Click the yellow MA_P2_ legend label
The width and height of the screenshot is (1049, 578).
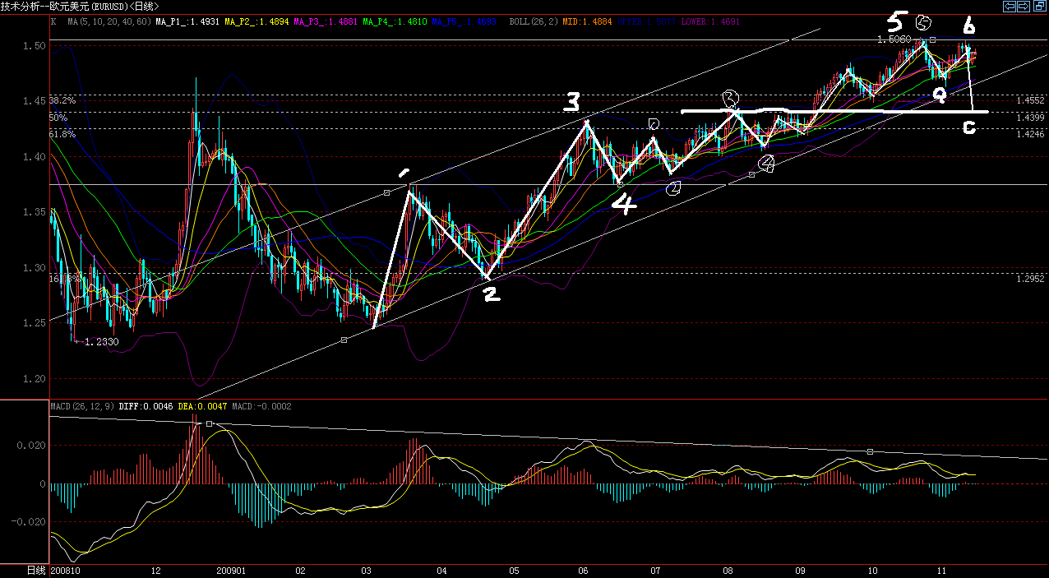click(x=256, y=21)
